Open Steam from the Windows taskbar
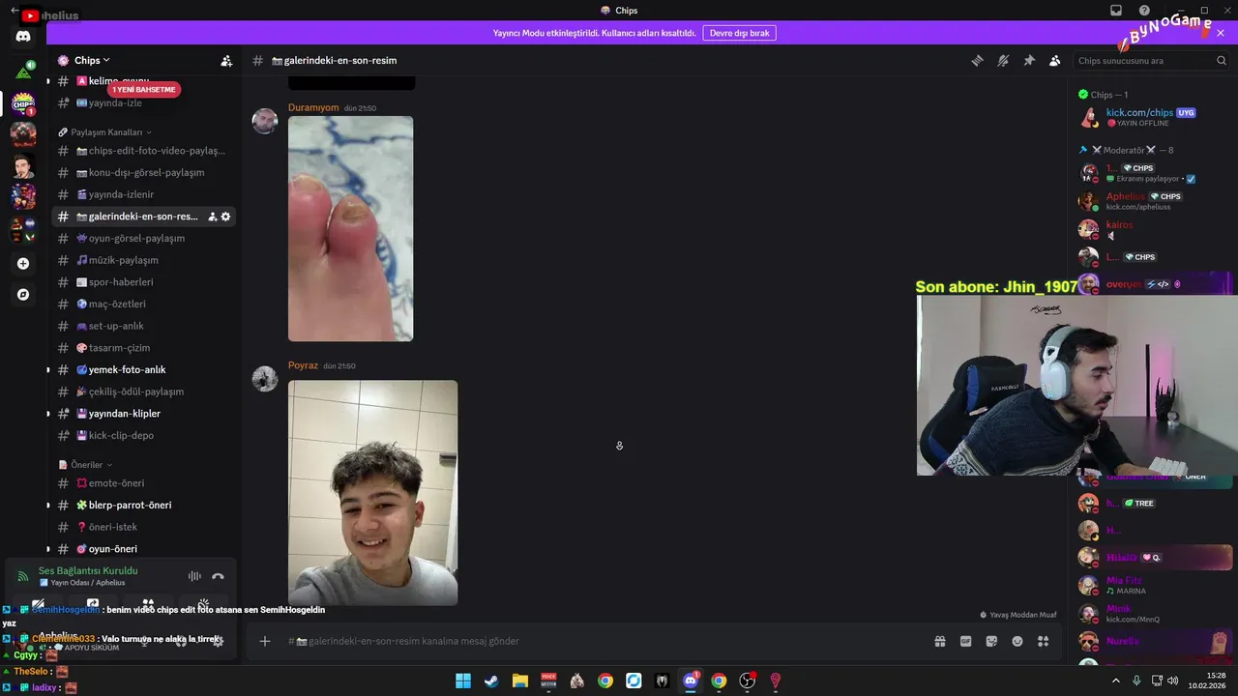Image resolution: width=1238 pixels, height=696 pixels. tap(491, 681)
